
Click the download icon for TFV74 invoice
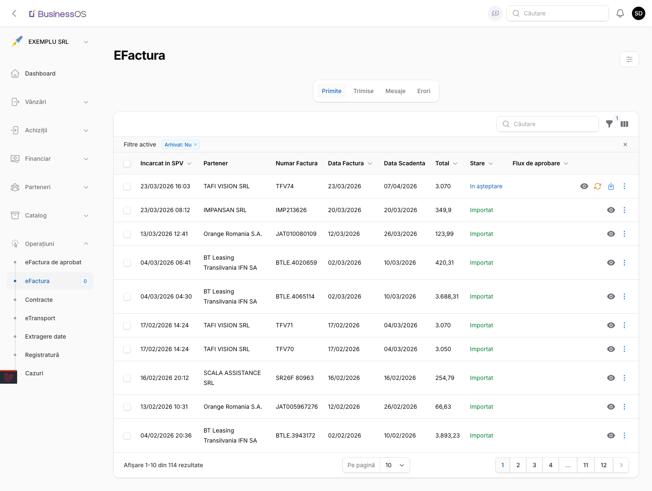[611, 186]
